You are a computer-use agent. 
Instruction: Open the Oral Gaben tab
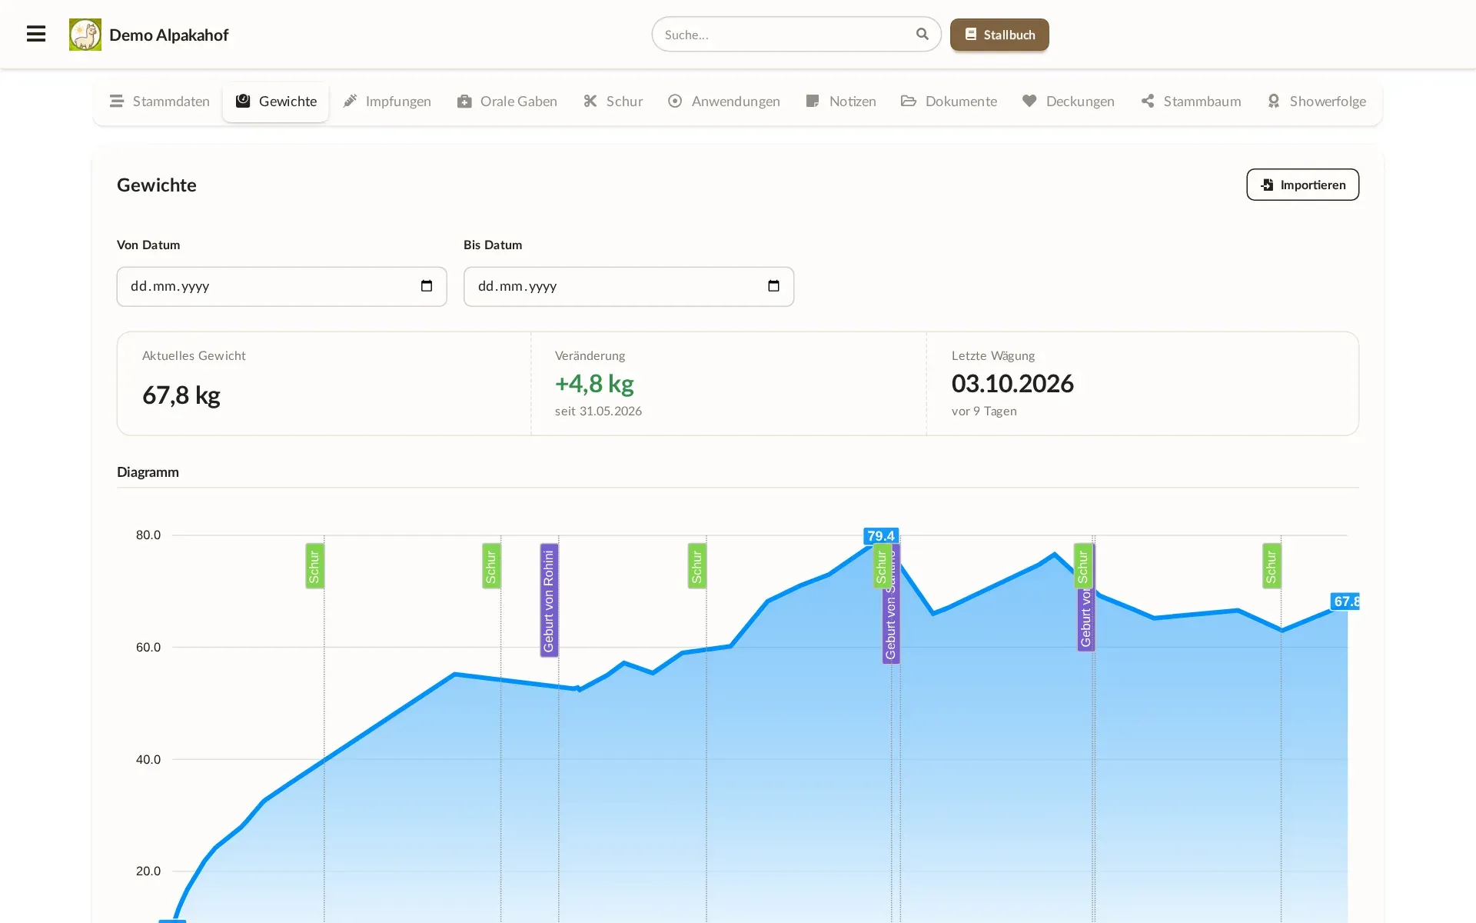507,102
